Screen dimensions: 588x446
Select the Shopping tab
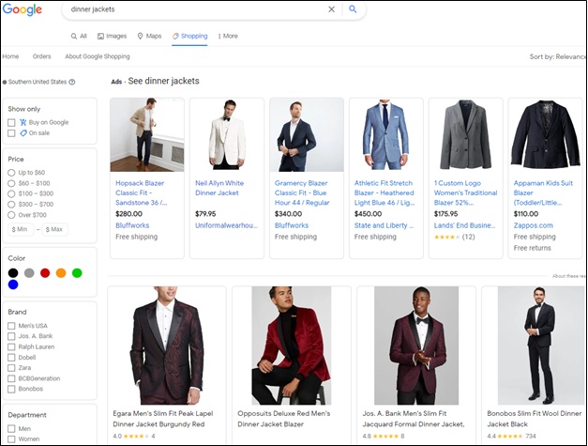coord(189,36)
